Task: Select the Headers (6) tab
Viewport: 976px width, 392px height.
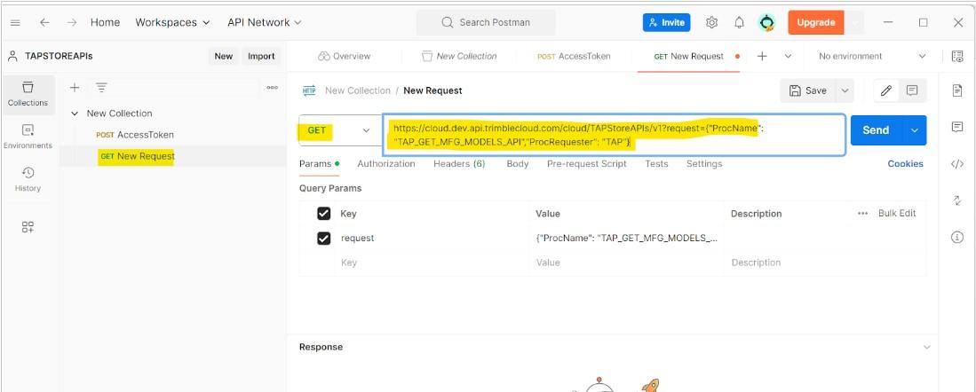Action: coord(459,164)
